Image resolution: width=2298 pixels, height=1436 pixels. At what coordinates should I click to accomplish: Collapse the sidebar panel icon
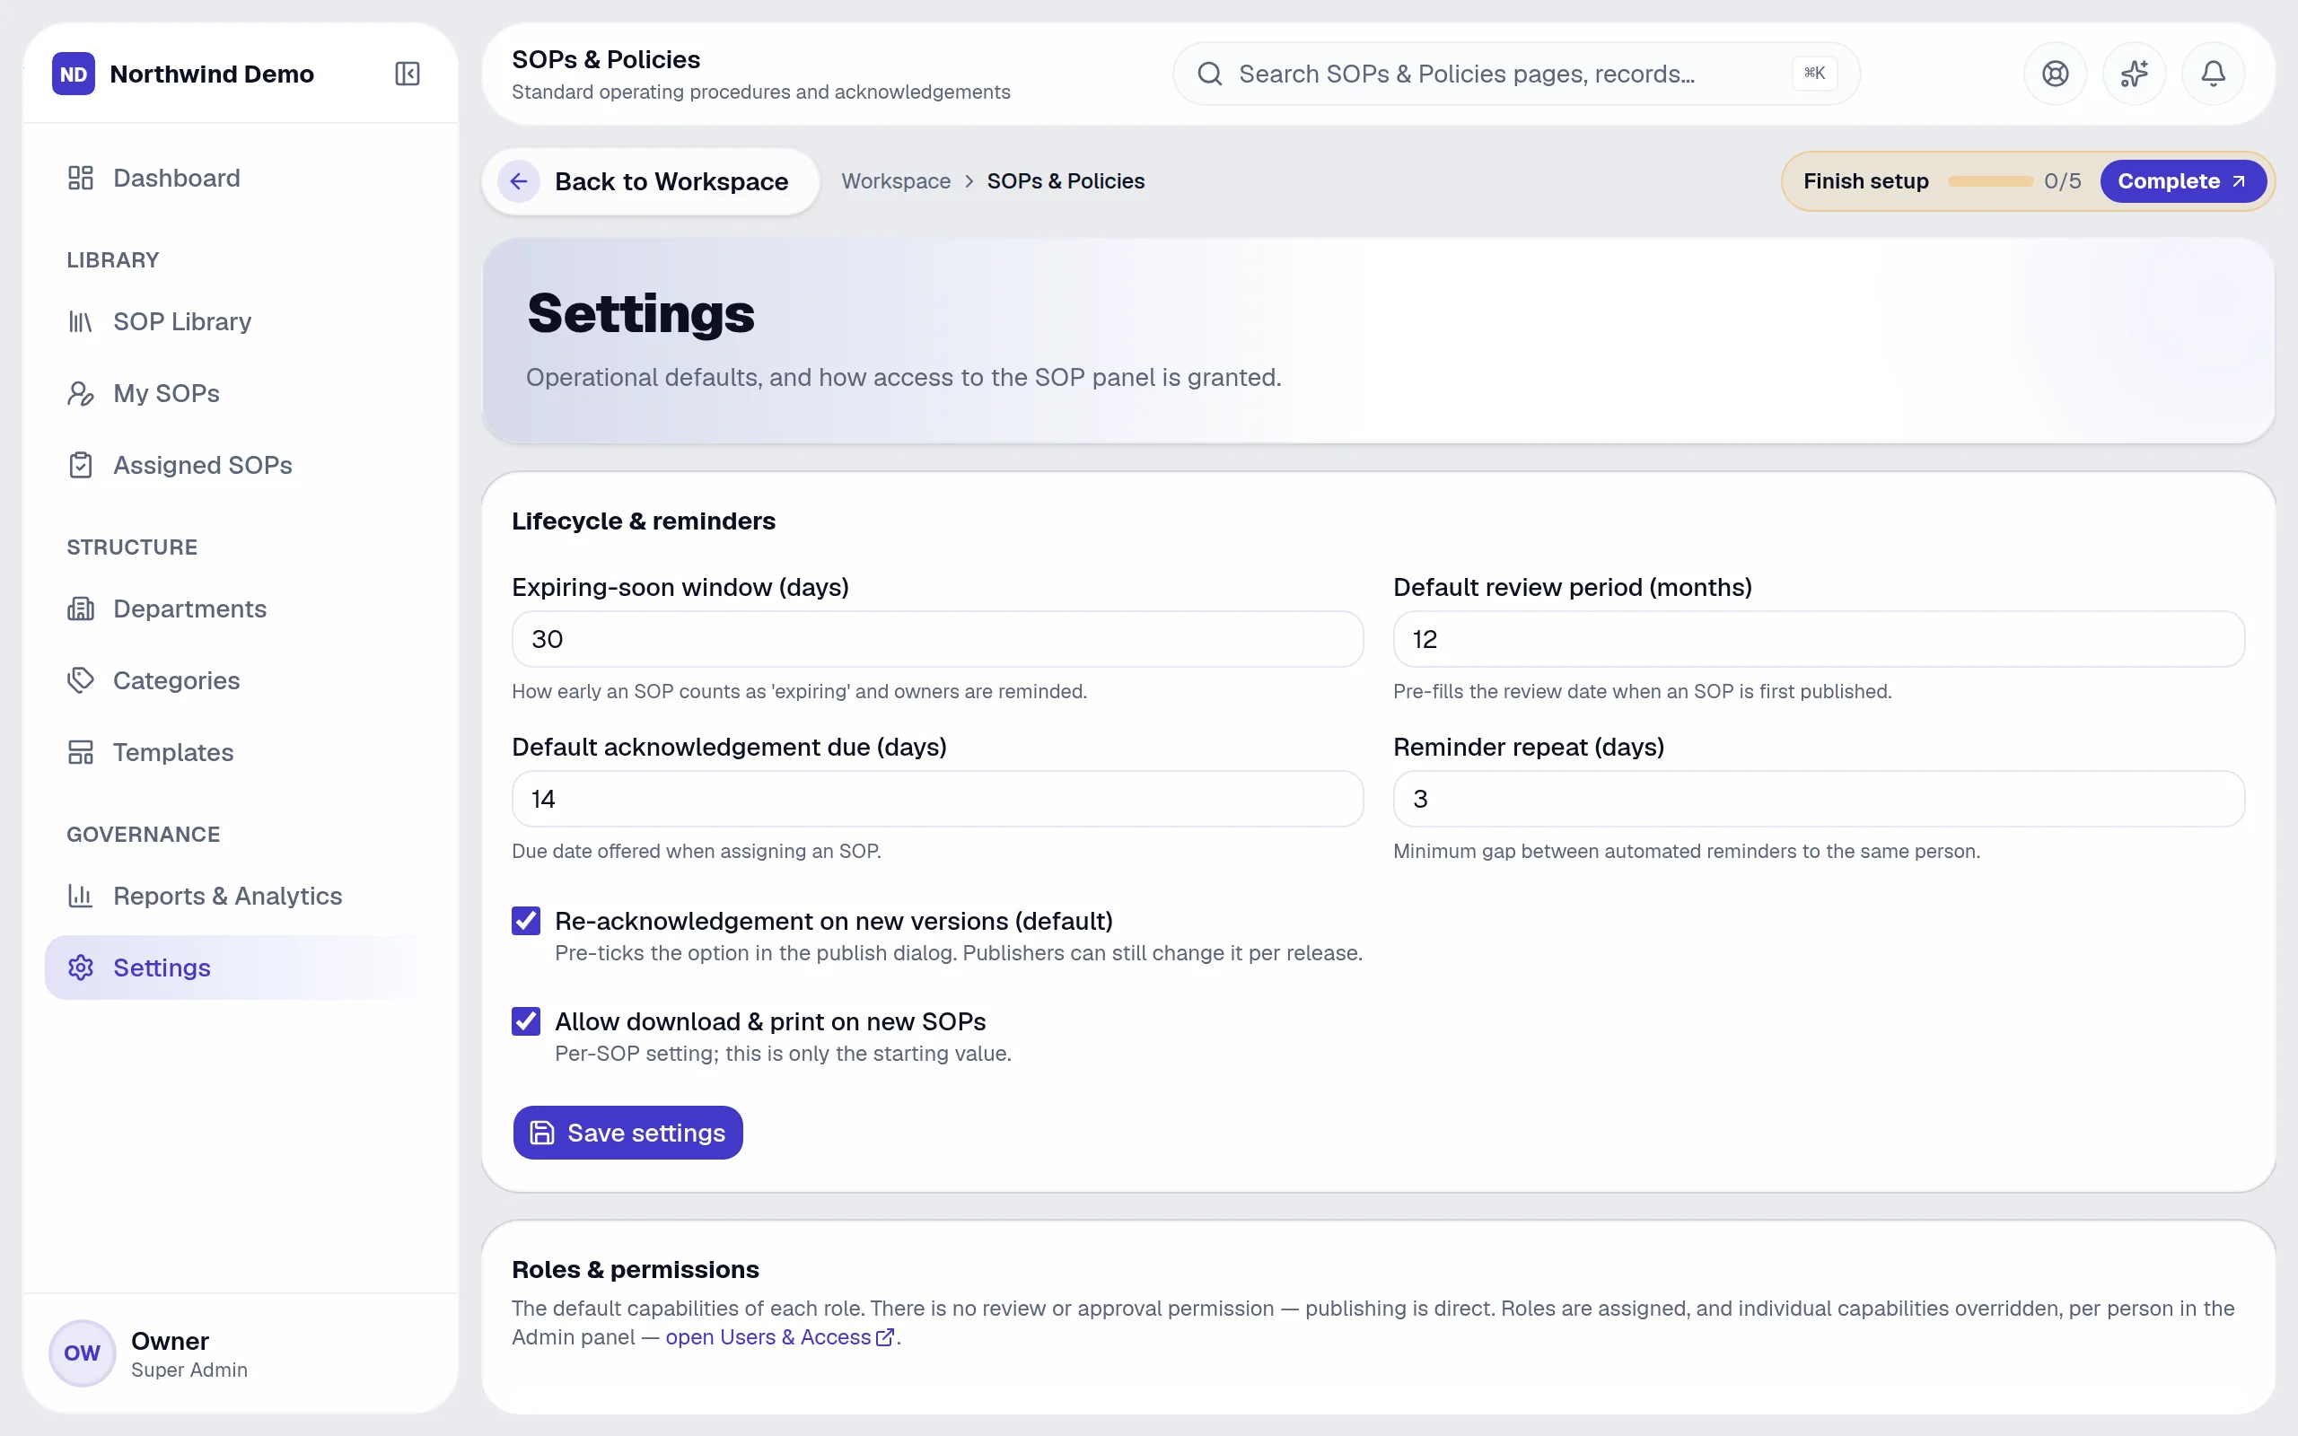click(x=407, y=73)
